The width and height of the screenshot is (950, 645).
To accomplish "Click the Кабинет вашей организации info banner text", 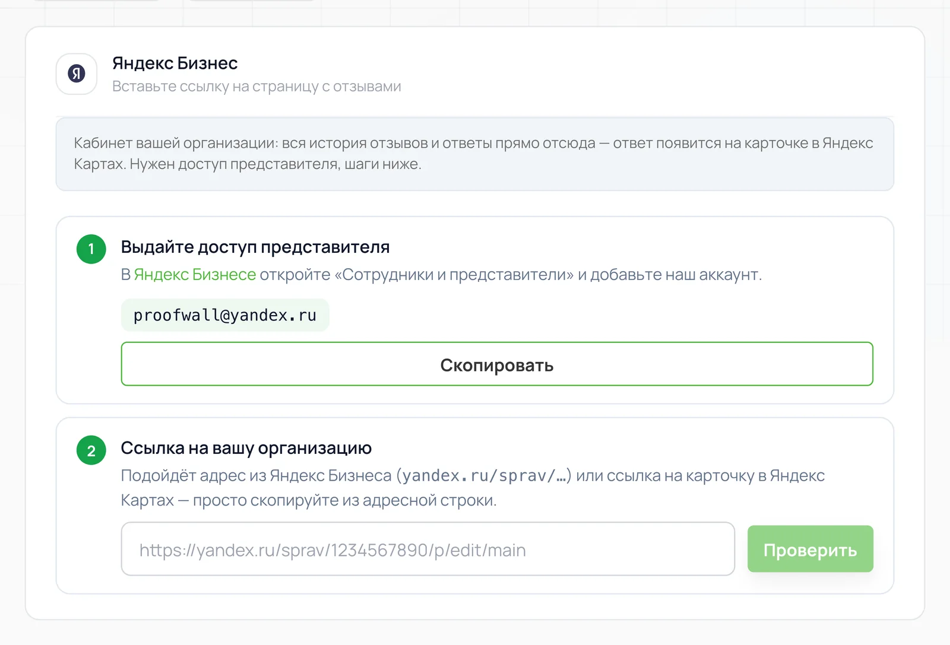I will coord(473,154).
